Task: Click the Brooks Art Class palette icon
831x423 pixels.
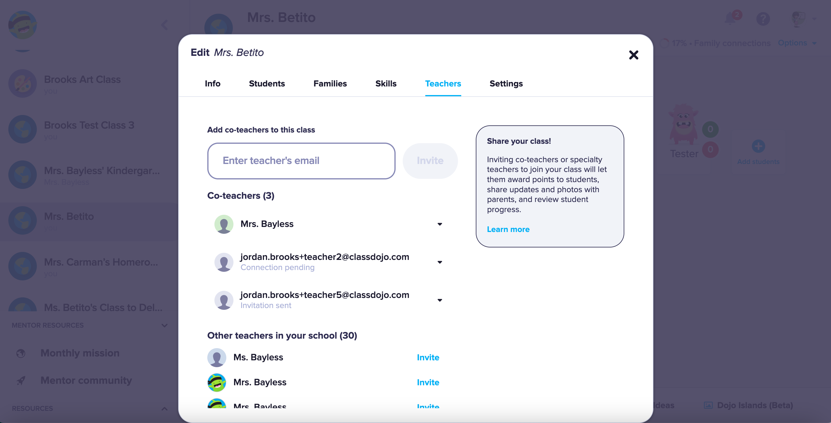Action: [23, 83]
